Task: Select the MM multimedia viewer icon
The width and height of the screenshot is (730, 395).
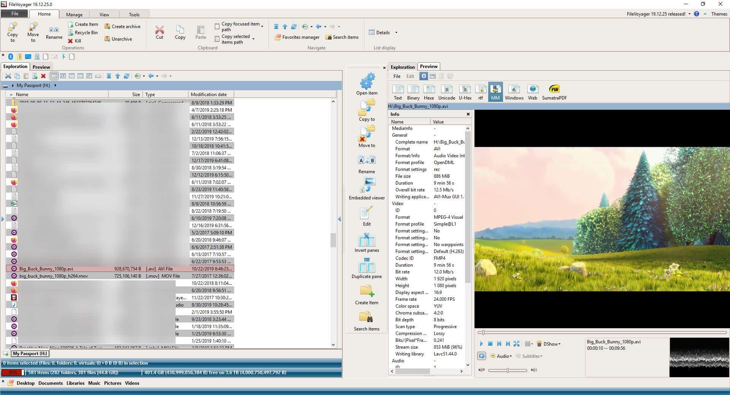Action: click(x=495, y=92)
